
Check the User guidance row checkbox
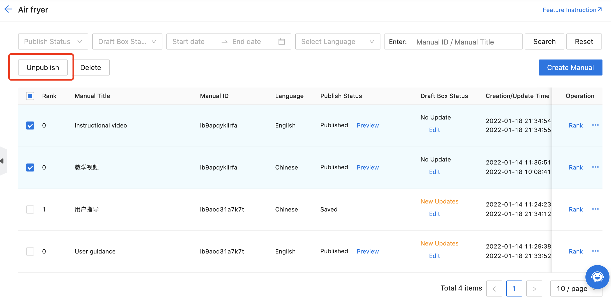pyautogui.click(x=30, y=251)
